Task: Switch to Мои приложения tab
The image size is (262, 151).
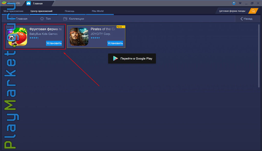Action: [x=13, y=11]
